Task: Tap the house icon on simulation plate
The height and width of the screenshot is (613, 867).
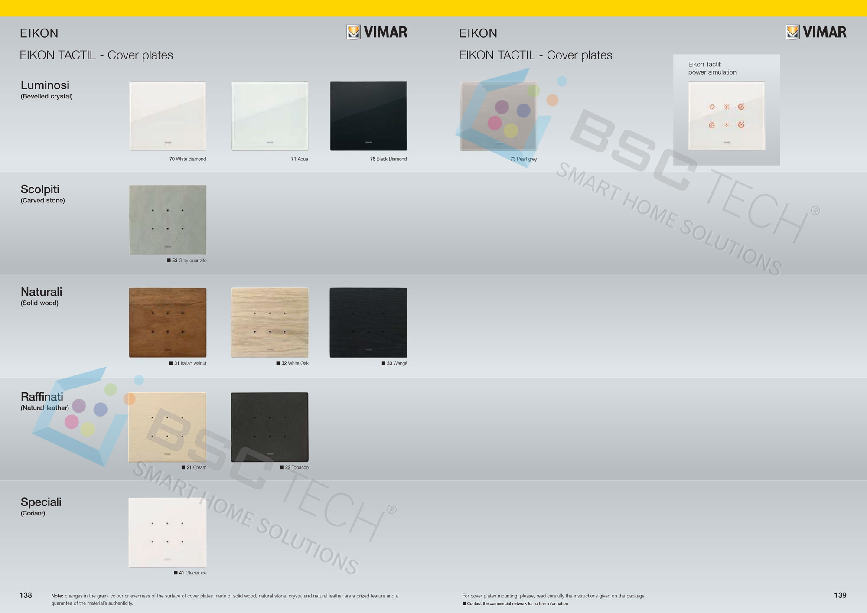Action: (x=712, y=125)
